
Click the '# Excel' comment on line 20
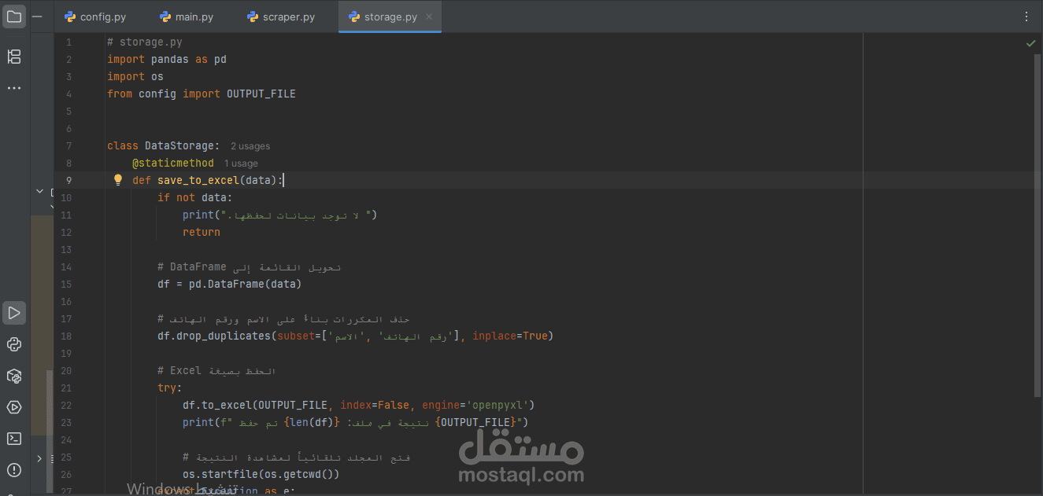click(179, 370)
